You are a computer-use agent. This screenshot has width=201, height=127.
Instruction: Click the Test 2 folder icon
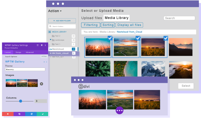(53, 36)
